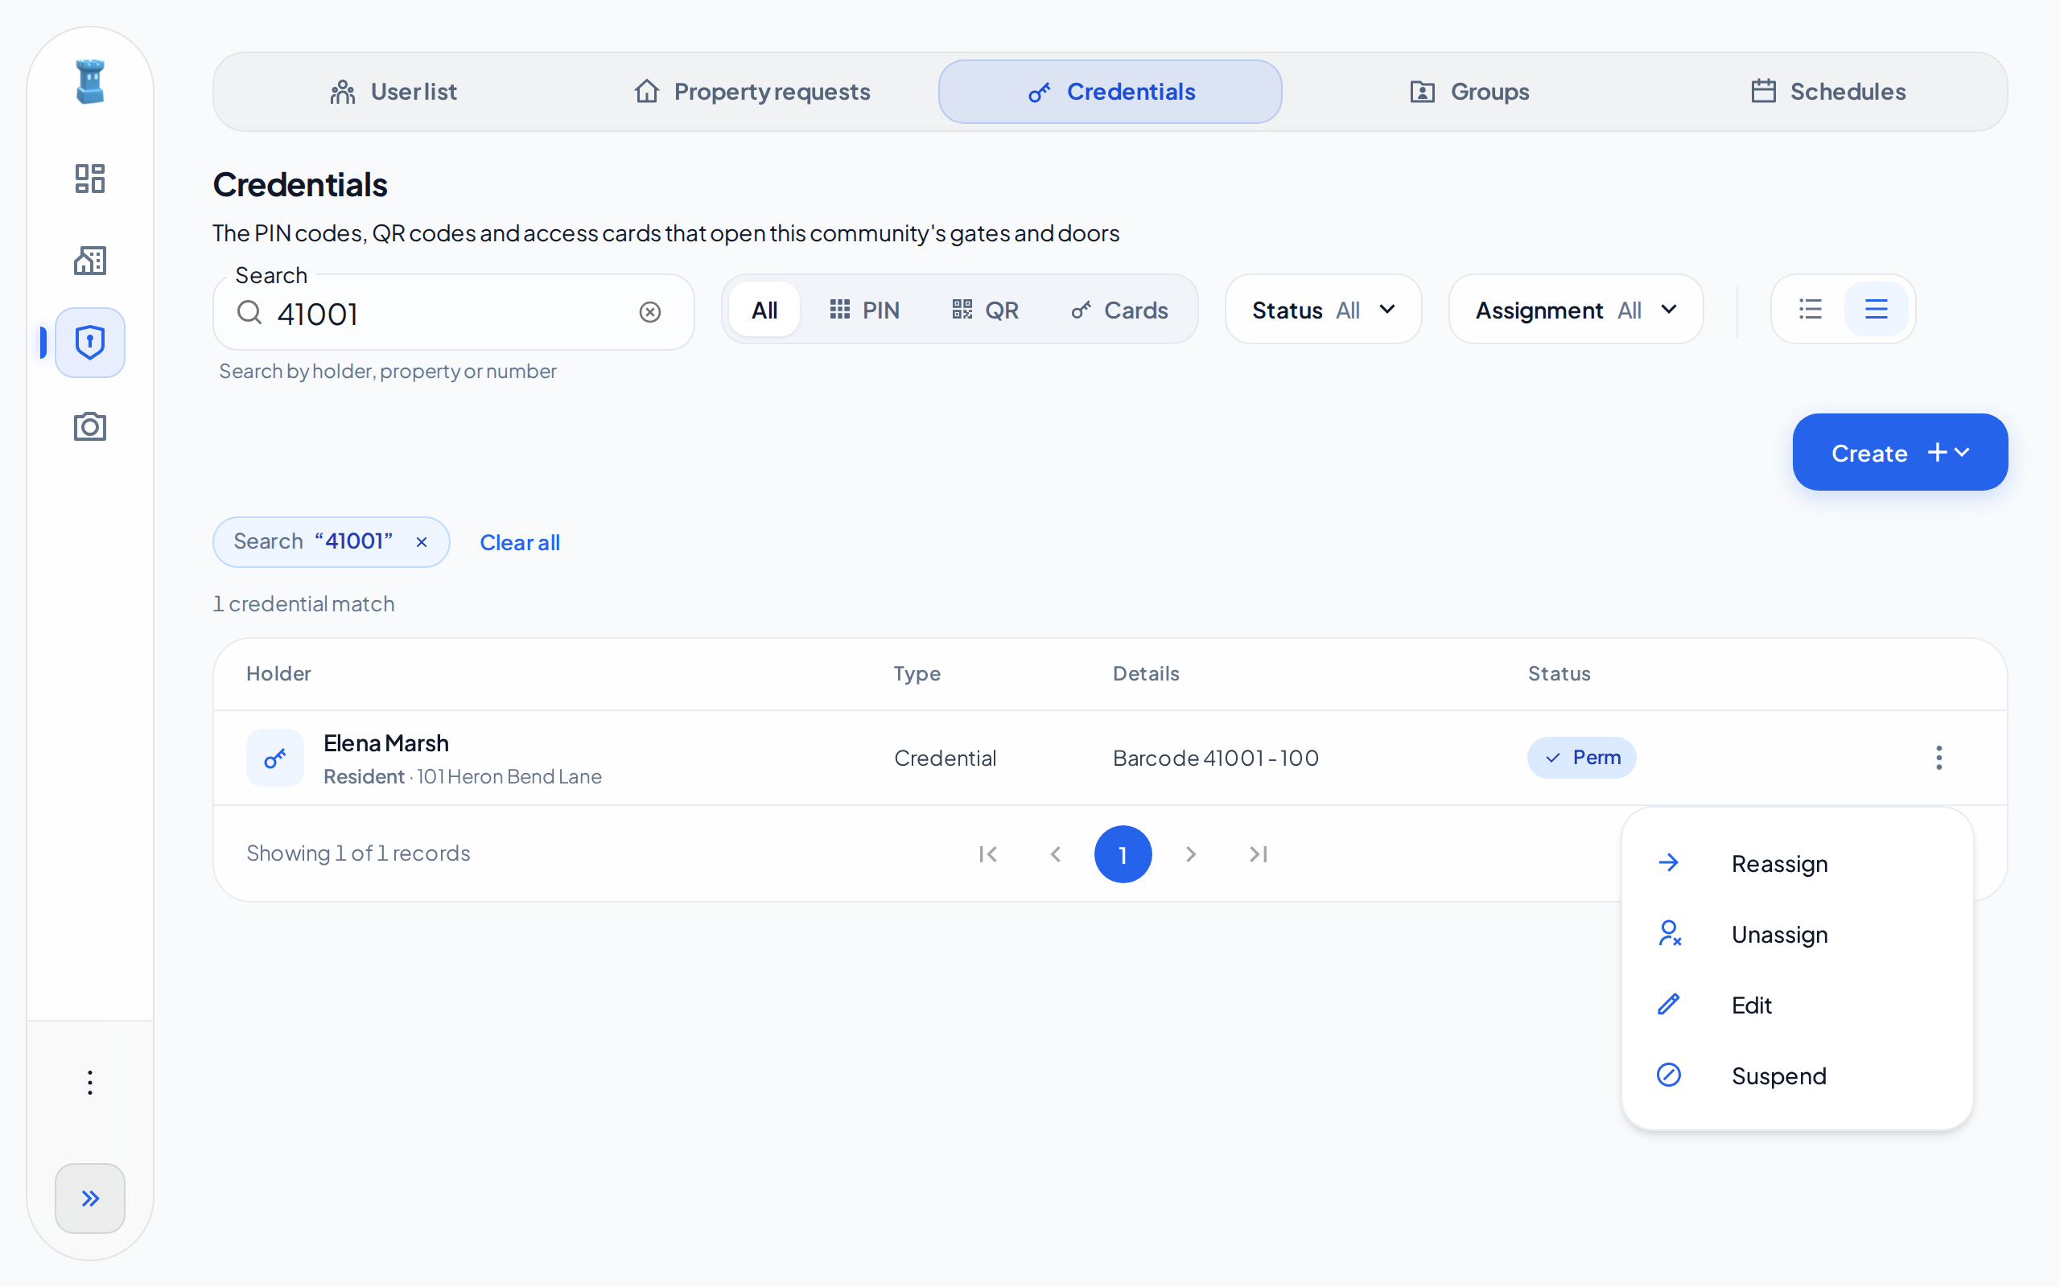Click the Barcode 41001-100 details cell
2060x1287 pixels.
pos(1216,758)
